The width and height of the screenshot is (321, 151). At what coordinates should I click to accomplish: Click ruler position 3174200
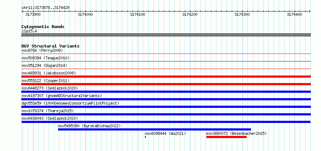[190, 14]
